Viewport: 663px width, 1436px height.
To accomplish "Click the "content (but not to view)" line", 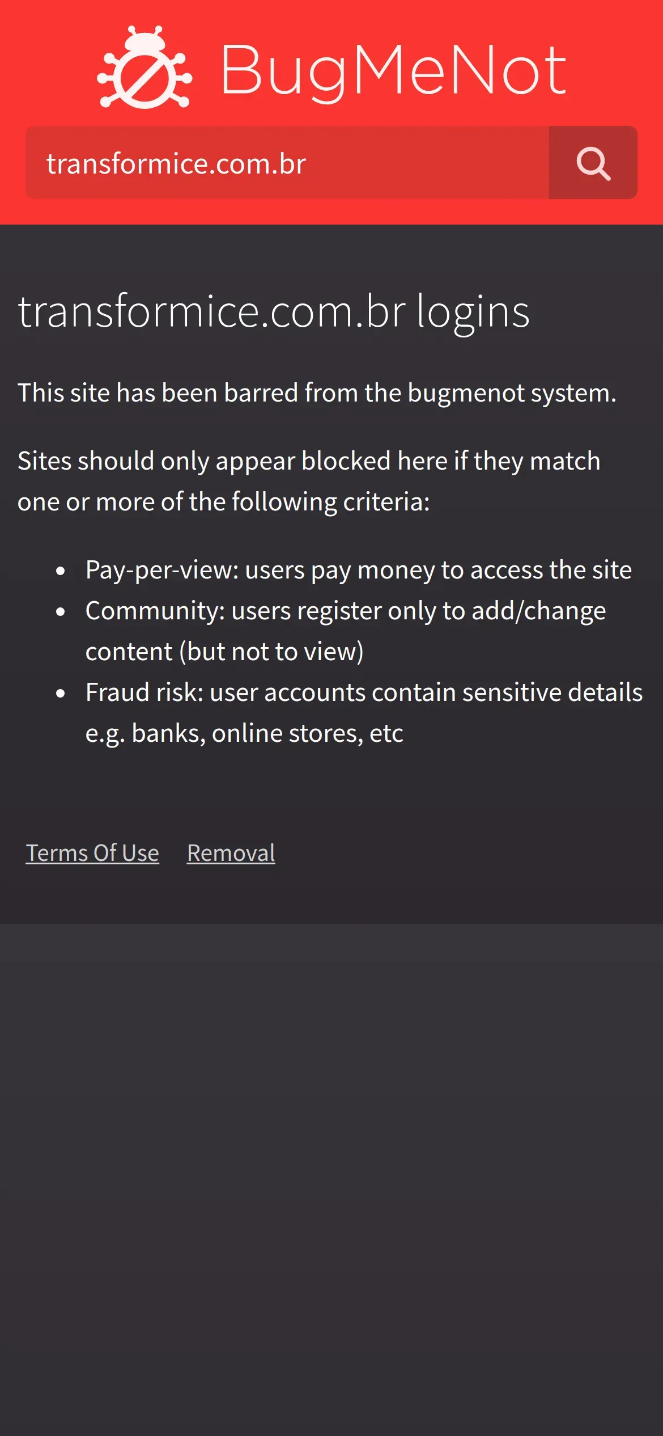I will pyautogui.click(x=224, y=652).
